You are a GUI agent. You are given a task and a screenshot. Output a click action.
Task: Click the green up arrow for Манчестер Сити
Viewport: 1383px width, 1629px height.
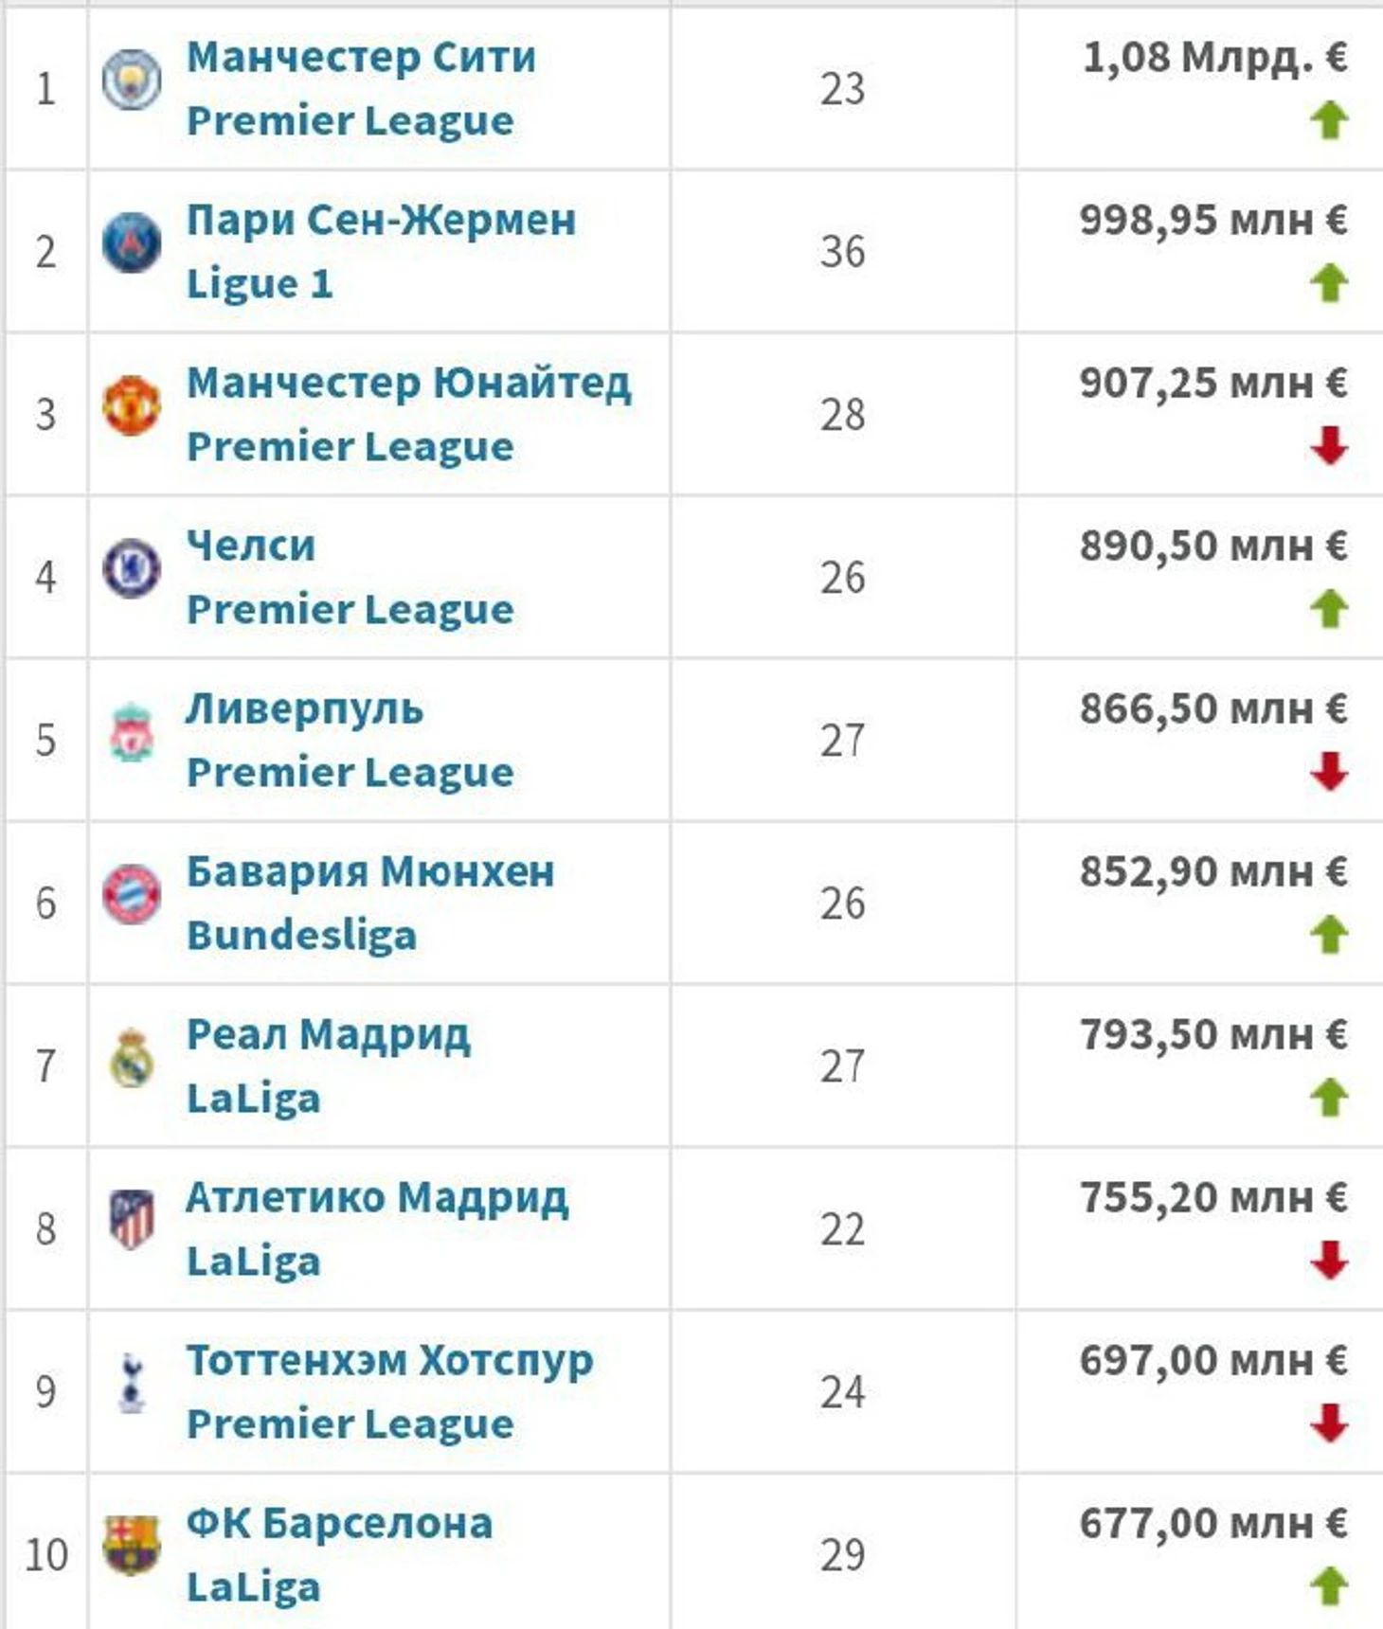click(x=1329, y=120)
